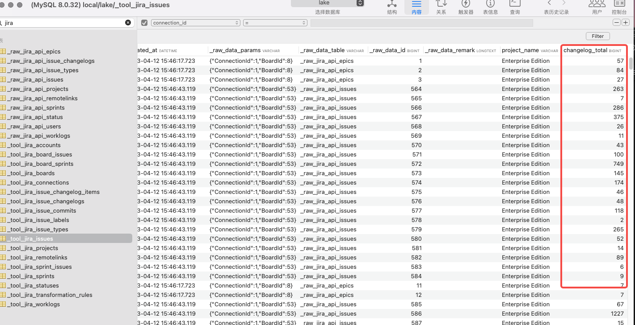Screen dimensions: 635x325
Task: Open the lake database selector
Action: pyautogui.click(x=328, y=3)
